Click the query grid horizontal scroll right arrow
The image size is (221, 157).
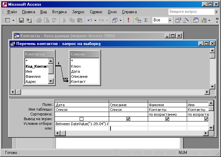click(x=206, y=133)
